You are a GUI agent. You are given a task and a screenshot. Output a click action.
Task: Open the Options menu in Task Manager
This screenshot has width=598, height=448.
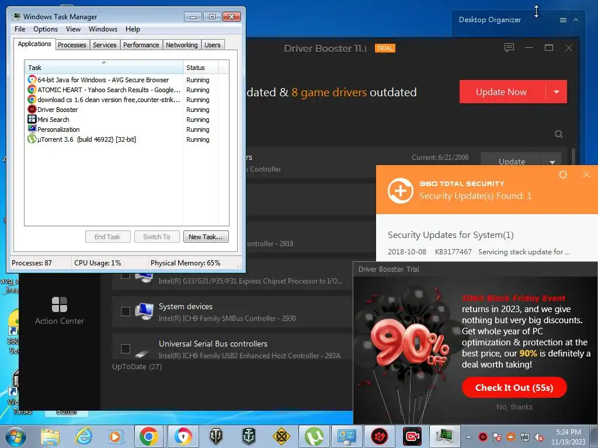tap(46, 29)
